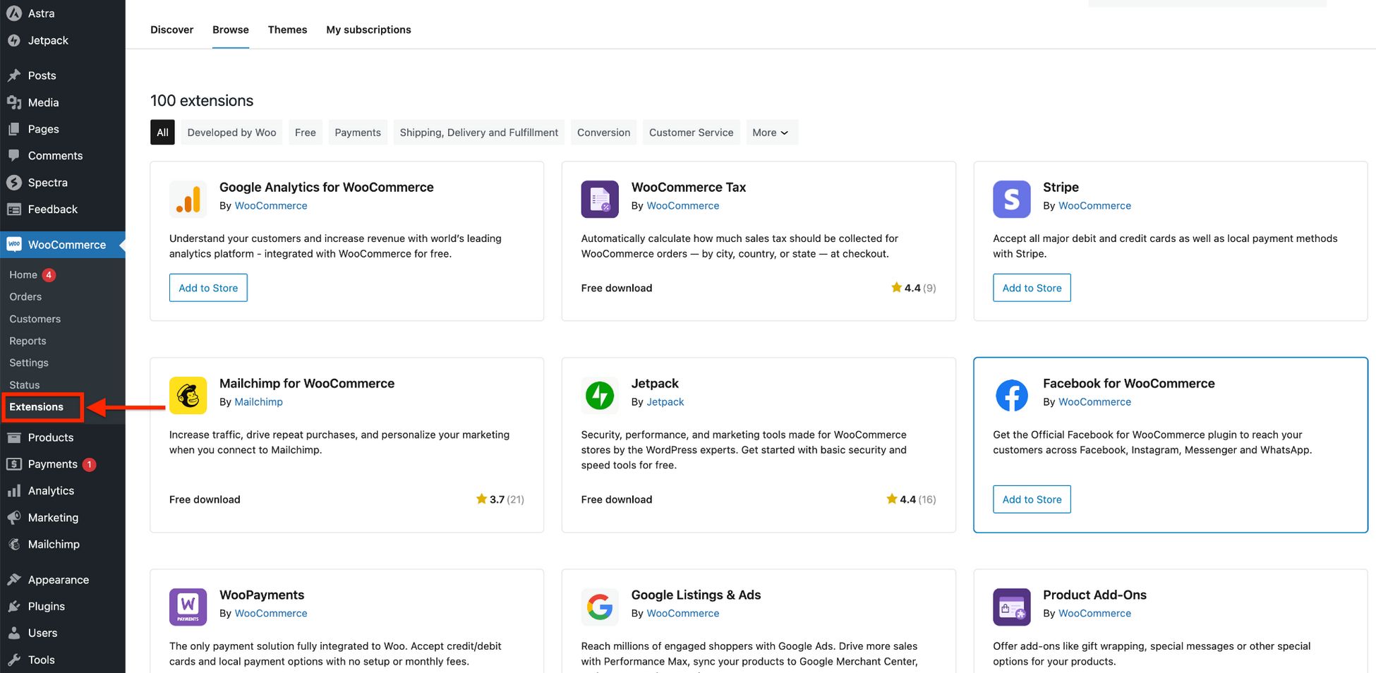The height and width of the screenshot is (673, 1376).
Task: Click the Product Add-Ons extension logo
Action: (x=1012, y=607)
